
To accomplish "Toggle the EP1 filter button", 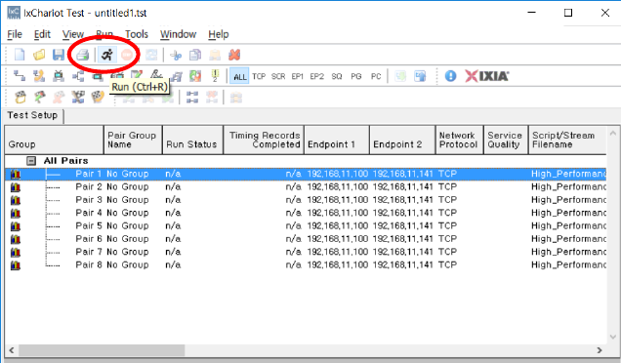I will coord(298,76).
